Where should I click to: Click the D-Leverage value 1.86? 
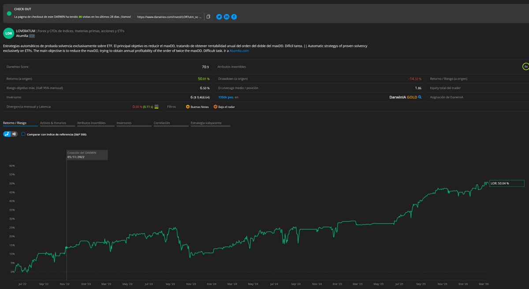(418, 88)
